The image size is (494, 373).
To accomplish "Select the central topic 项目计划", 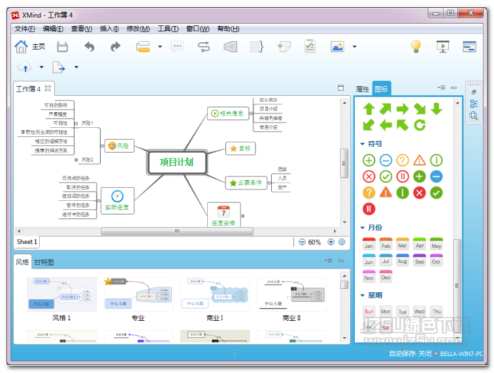I will click(x=176, y=162).
